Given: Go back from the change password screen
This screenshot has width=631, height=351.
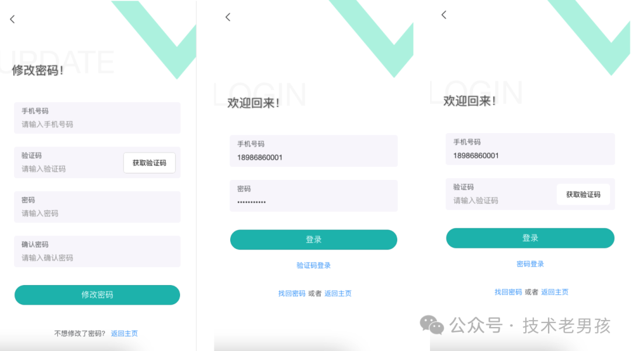Looking at the screenshot, I should click(x=12, y=19).
